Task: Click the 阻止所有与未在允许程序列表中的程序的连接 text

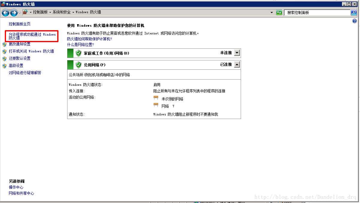Action: 189,91
